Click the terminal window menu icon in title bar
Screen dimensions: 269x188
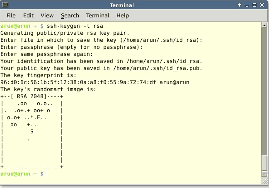click(5, 5)
